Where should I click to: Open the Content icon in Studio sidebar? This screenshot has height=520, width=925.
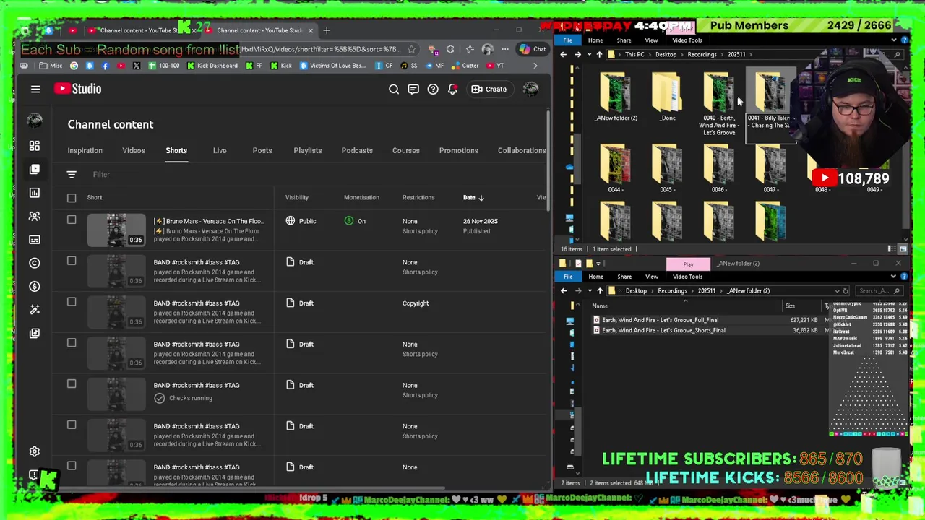pyautogui.click(x=34, y=169)
